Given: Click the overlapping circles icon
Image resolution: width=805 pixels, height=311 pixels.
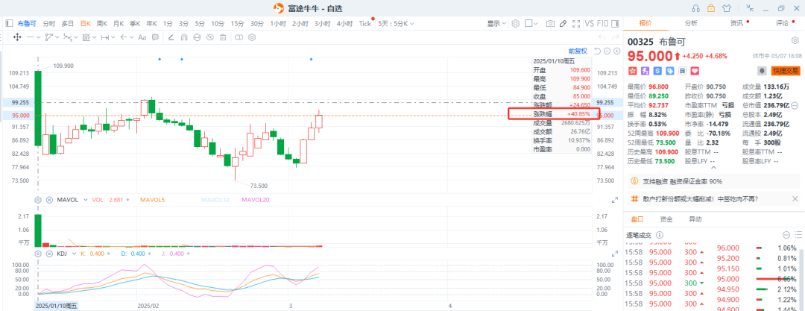Looking at the screenshot, I should [239, 37].
